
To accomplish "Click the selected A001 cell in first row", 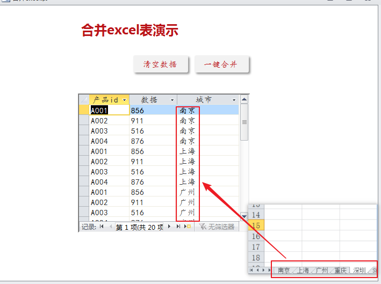I will coord(109,110).
